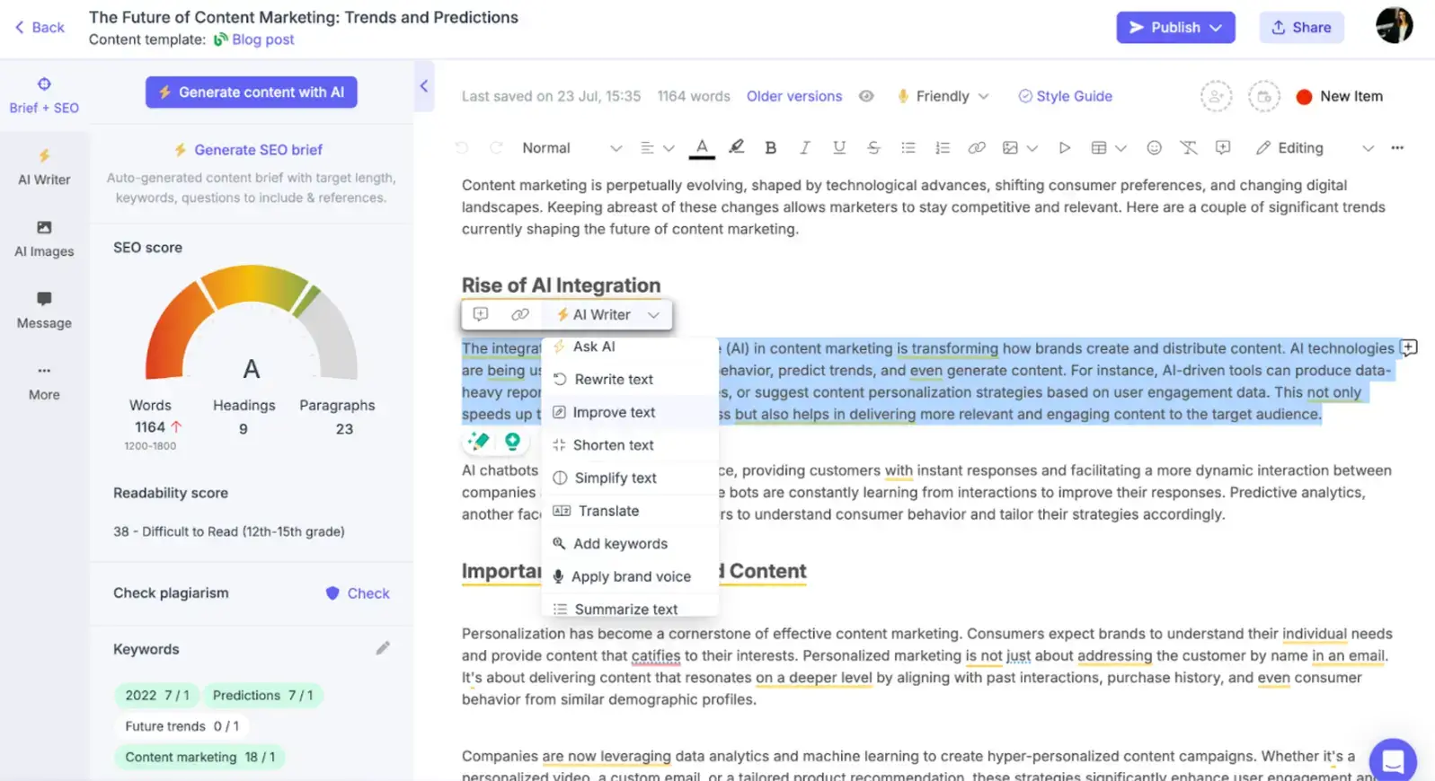Edit keywords with pencil icon
This screenshot has height=781, width=1435.
383,648
